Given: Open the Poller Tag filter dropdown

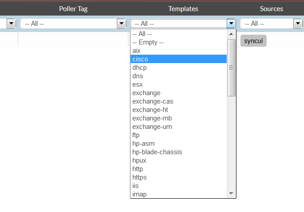Looking at the screenshot, I should 121,24.
